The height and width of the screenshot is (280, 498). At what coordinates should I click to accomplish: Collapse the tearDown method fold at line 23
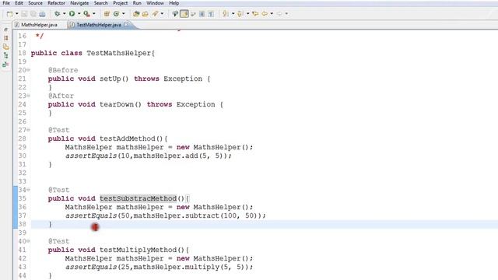(x=28, y=96)
